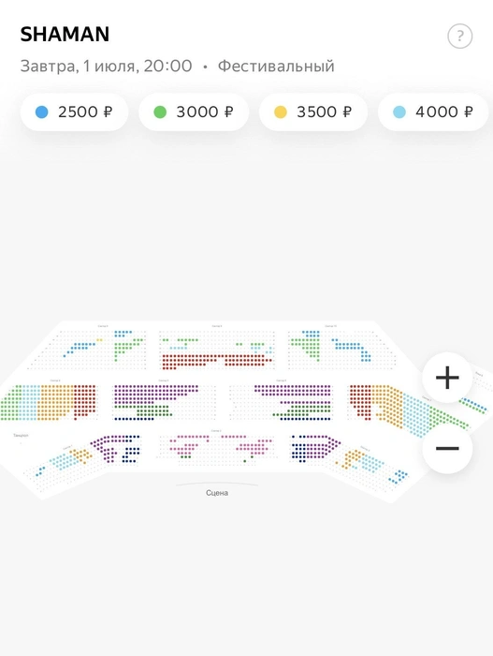Zoom out the seating map with minus
The height and width of the screenshot is (656, 493).
click(447, 449)
